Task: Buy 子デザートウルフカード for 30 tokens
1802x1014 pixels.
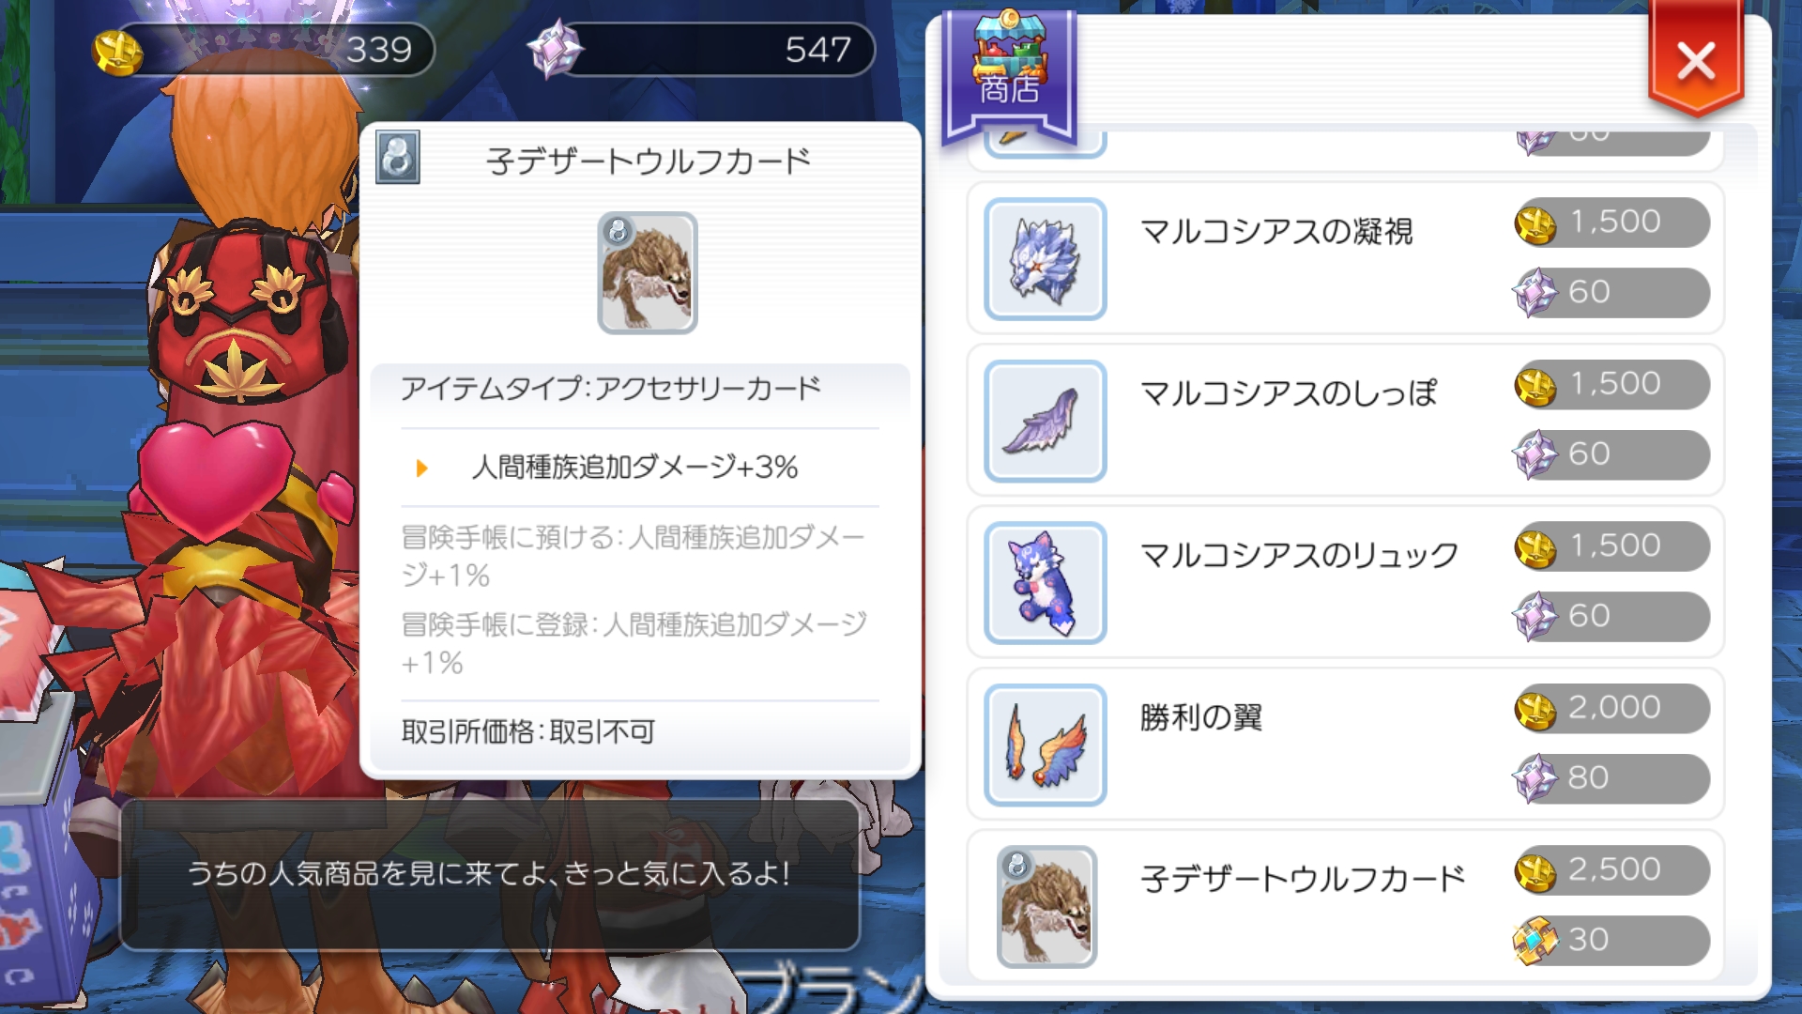Action: [x=1611, y=941]
